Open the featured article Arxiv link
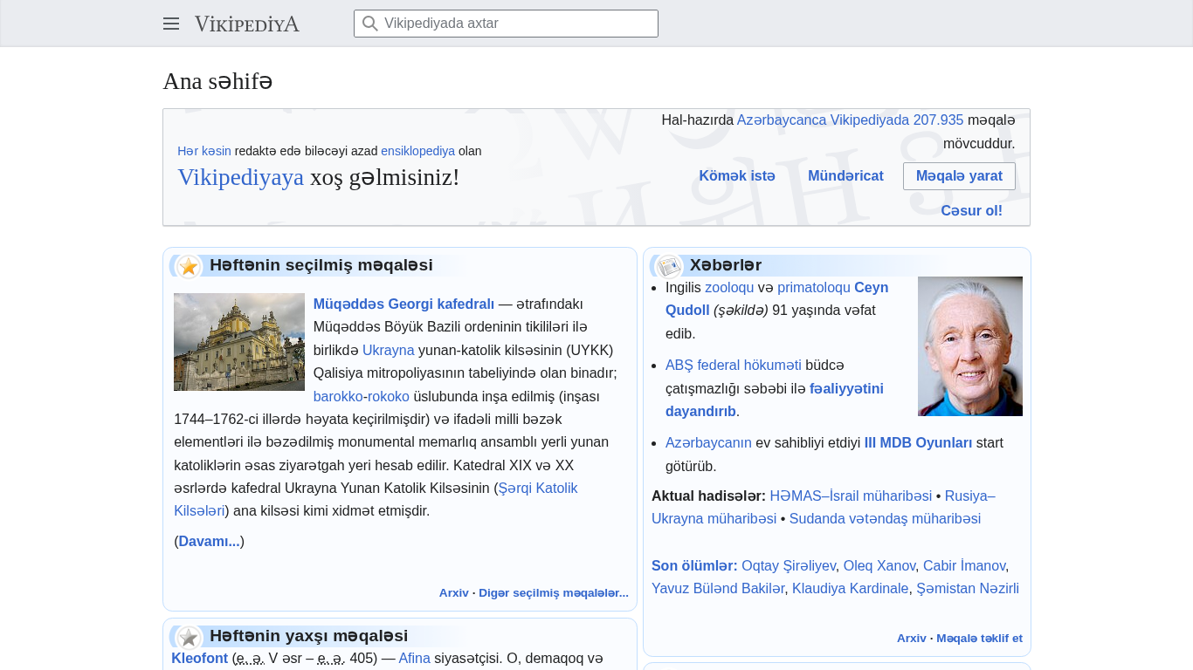Screen dimensions: 1193x670 [454, 593]
